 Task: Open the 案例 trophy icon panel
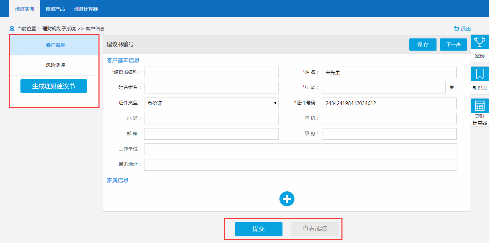click(x=479, y=42)
